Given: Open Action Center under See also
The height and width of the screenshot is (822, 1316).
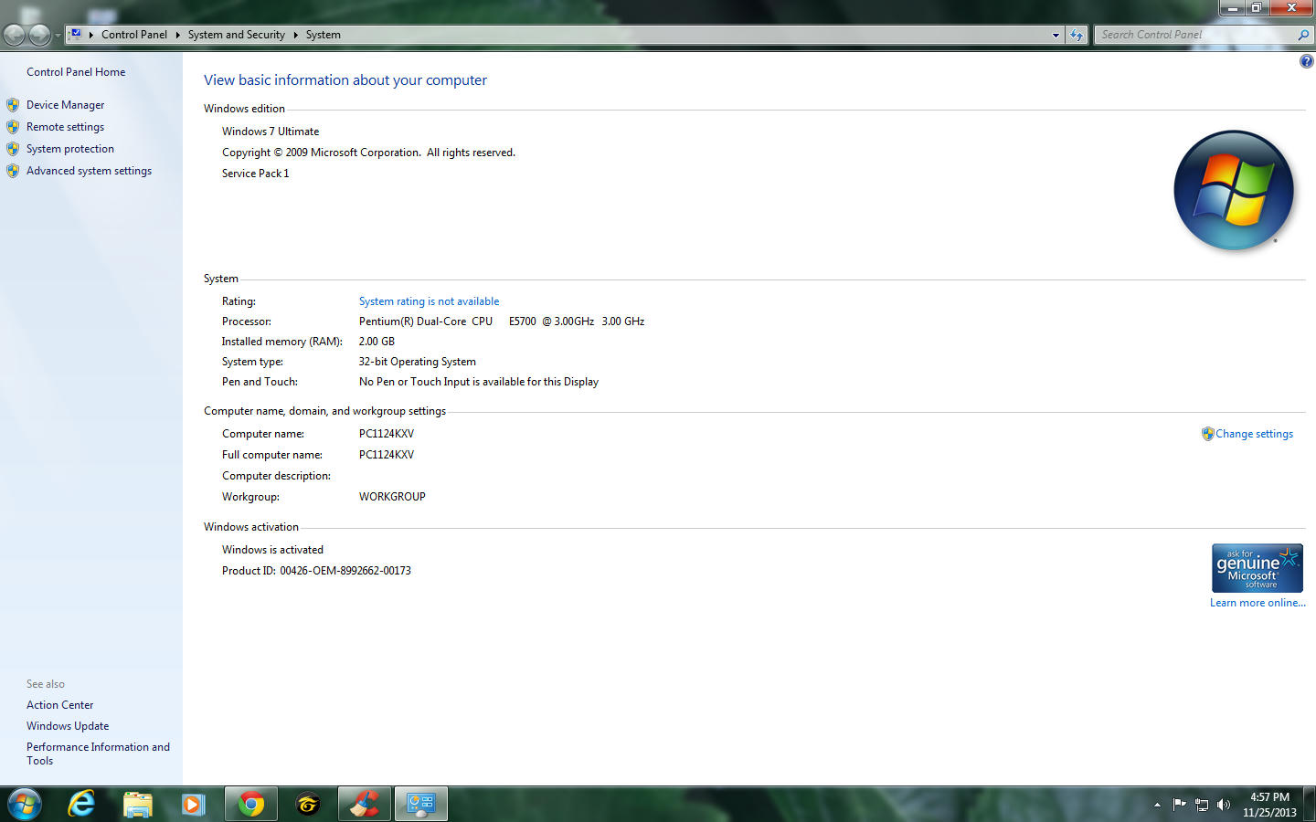Looking at the screenshot, I should [x=59, y=705].
